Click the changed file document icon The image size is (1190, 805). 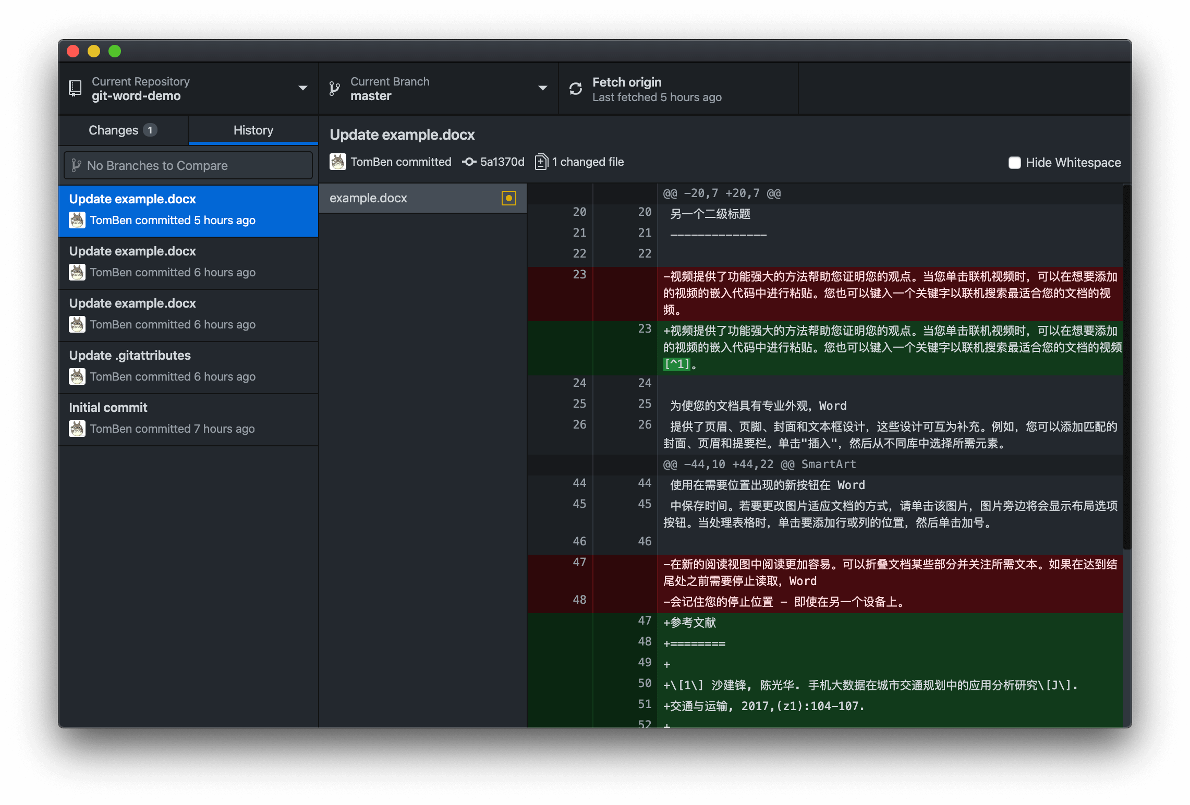(x=541, y=162)
